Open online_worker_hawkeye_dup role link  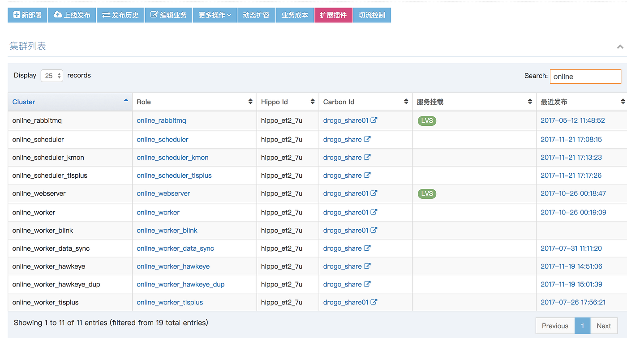[x=180, y=284]
